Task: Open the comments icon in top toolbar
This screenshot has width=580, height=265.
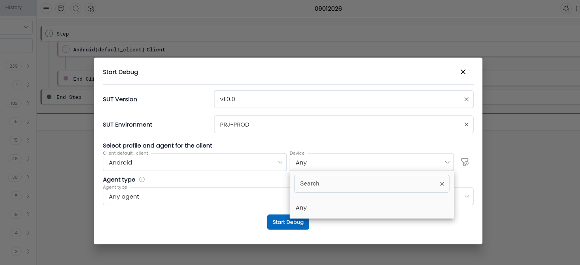Action: pos(61,9)
